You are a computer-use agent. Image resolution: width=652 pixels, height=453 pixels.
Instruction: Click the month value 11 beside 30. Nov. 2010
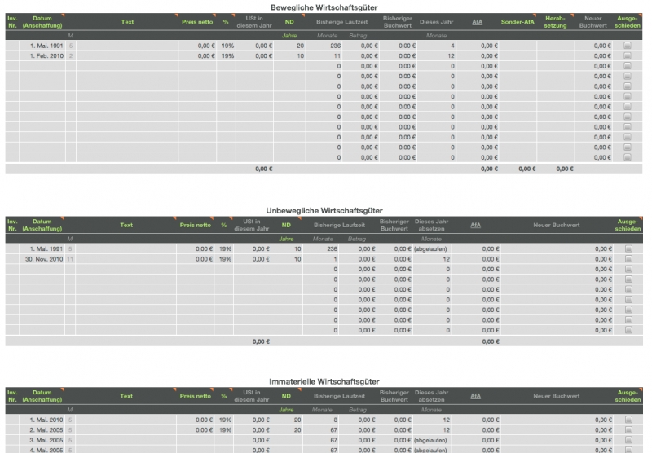click(x=70, y=259)
